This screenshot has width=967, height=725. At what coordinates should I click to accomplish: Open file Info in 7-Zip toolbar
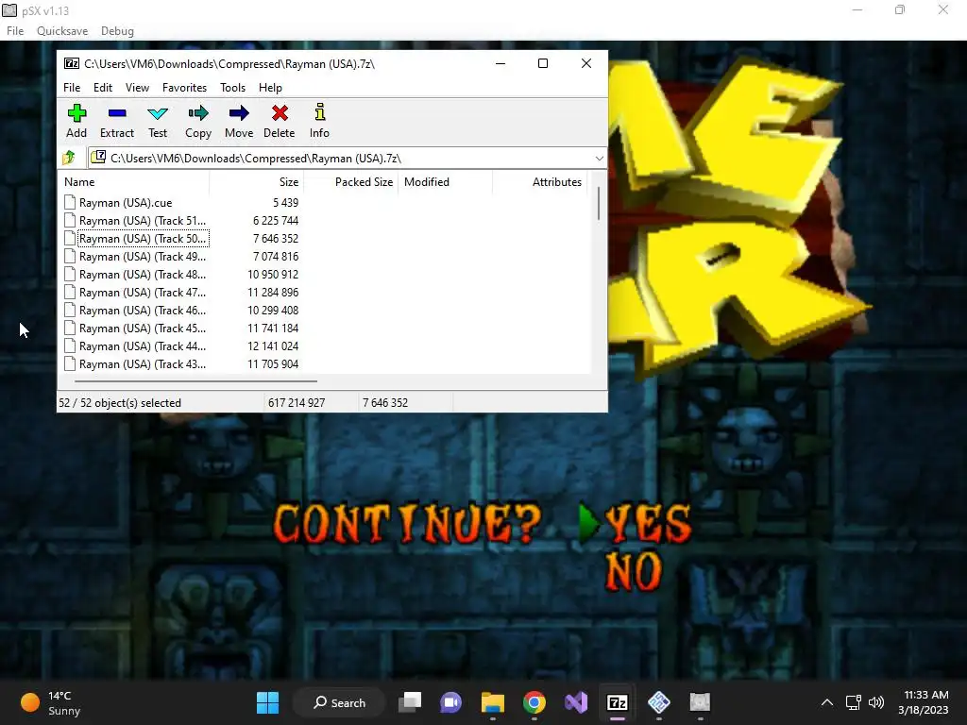pyautogui.click(x=319, y=122)
